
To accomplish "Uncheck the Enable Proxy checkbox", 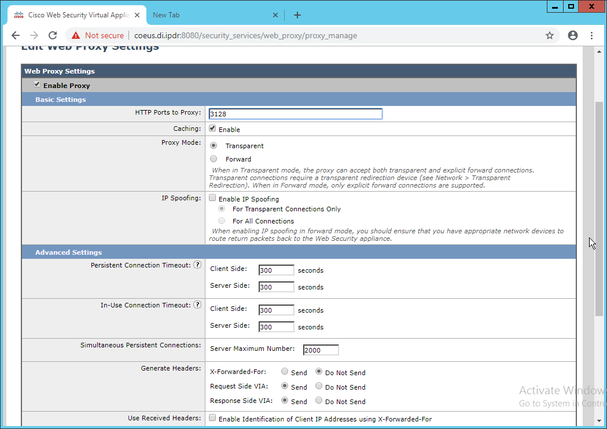I will tap(37, 85).
